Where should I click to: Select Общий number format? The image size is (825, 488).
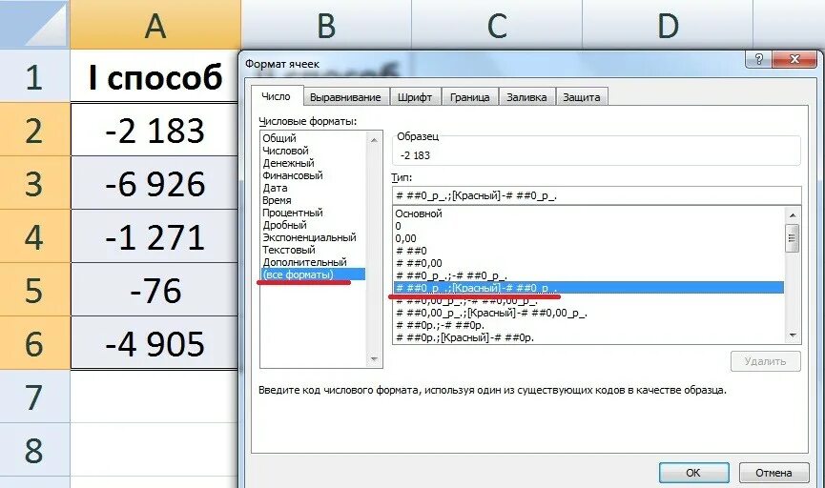tap(313, 138)
